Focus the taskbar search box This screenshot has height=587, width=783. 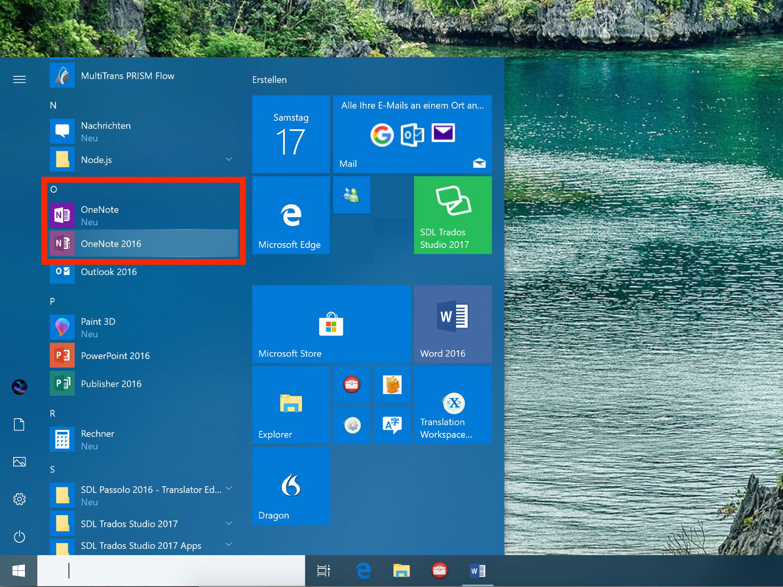pyautogui.click(x=171, y=571)
